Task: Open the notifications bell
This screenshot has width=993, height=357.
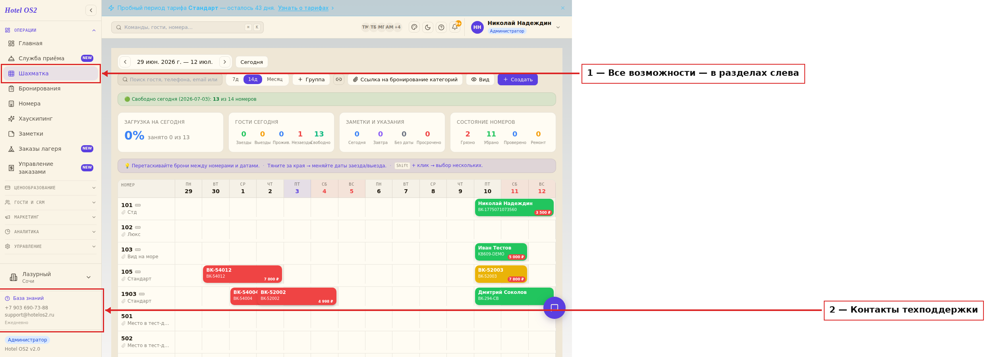Action: (455, 27)
